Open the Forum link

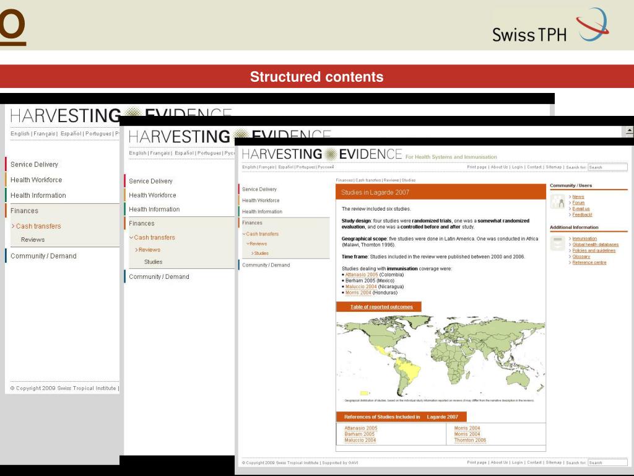coord(578,203)
